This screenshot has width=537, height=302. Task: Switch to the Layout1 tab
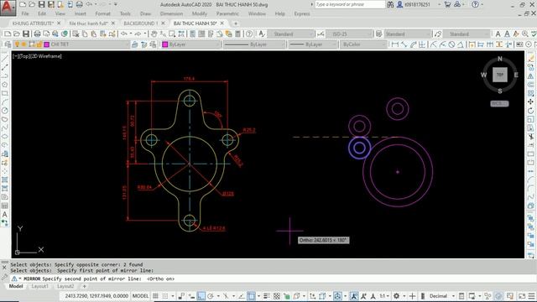[x=39, y=286]
